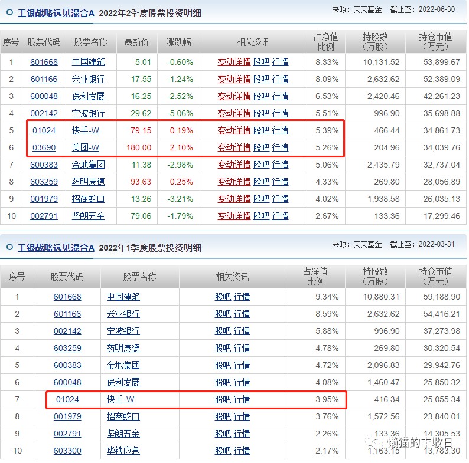Open stock code 002142 in Q1 table
469x463 pixels.
67,331
